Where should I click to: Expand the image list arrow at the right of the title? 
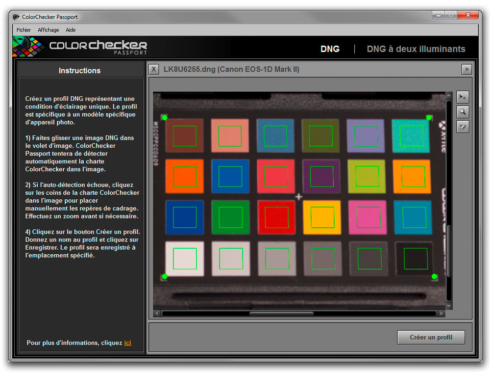[x=466, y=69]
